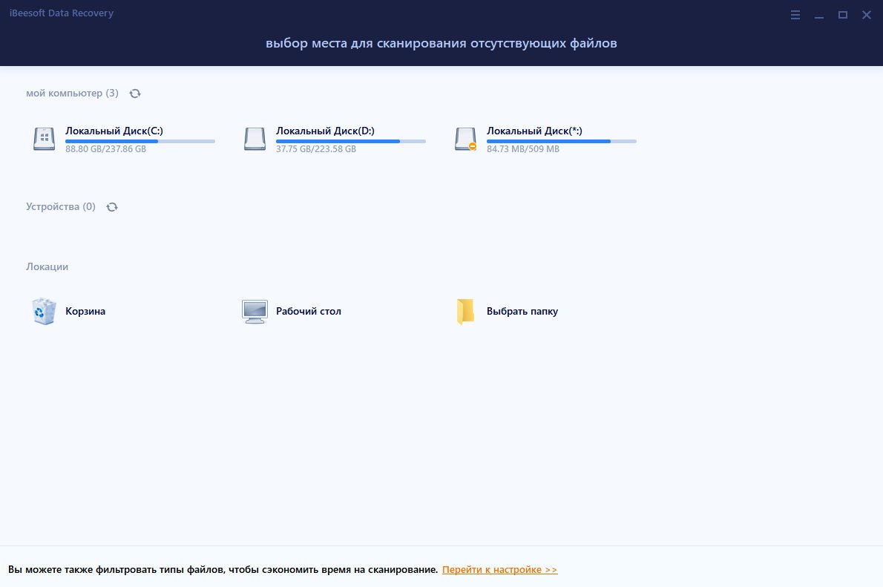This screenshot has width=883, height=587.
Task: Click the Рабочий стол monitor icon
Action: (255, 312)
